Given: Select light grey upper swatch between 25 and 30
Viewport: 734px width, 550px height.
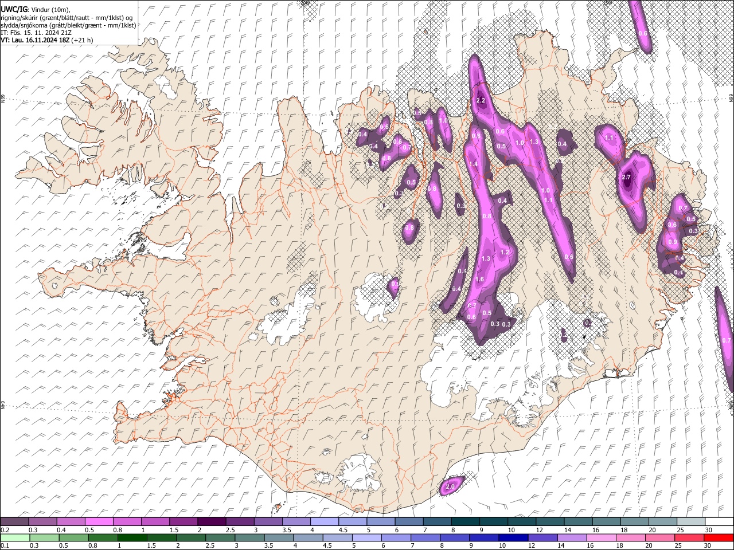Looking at the screenshot, I should (691, 522).
